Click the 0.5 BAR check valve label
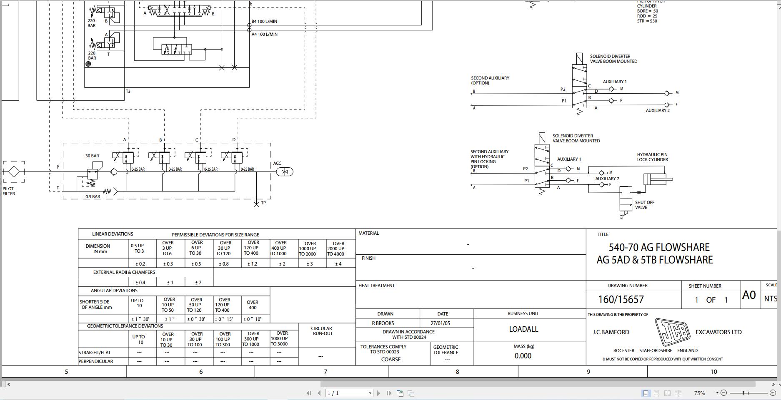This screenshot has width=781, height=400. click(93, 196)
